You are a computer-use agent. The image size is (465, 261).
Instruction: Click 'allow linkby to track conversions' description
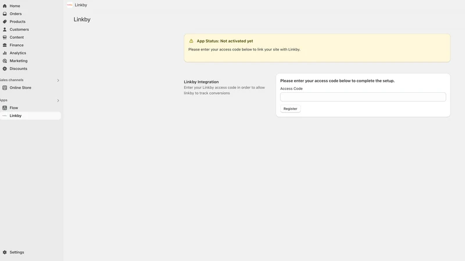(224, 90)
